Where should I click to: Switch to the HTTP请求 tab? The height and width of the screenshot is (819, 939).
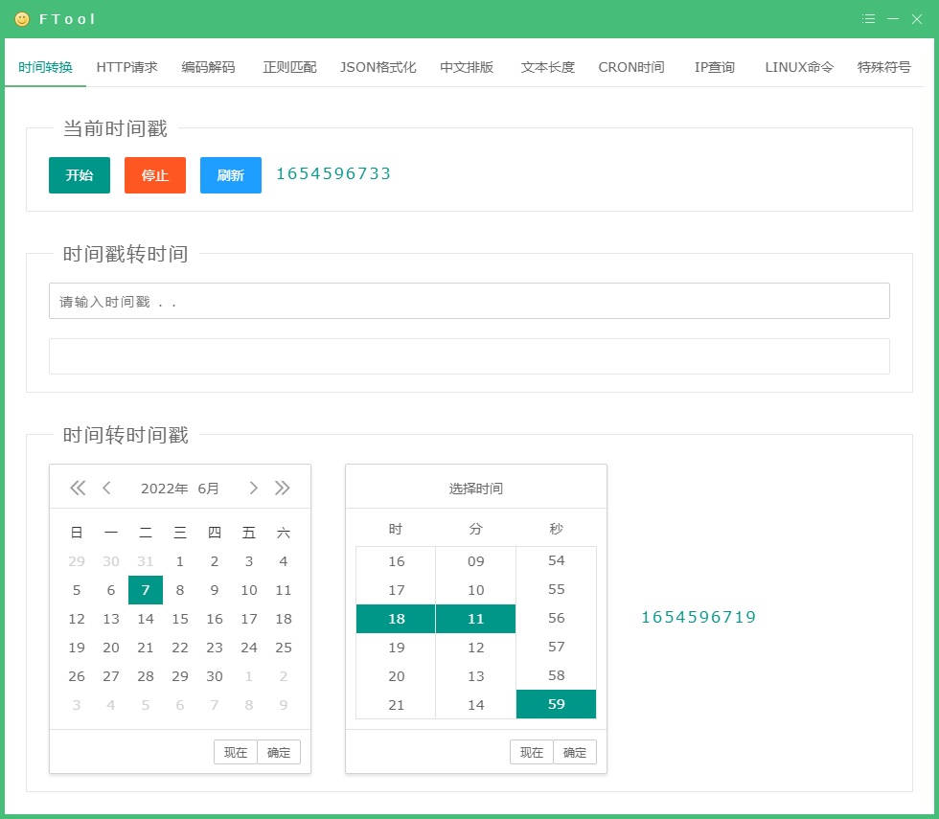[126, 67]
